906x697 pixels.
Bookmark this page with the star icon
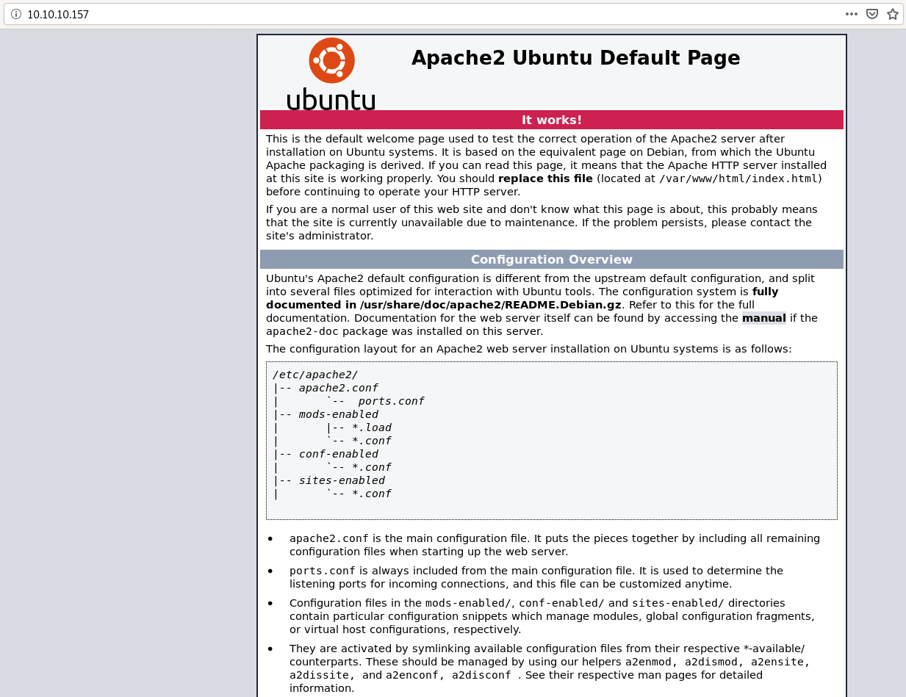coord(893,14)
